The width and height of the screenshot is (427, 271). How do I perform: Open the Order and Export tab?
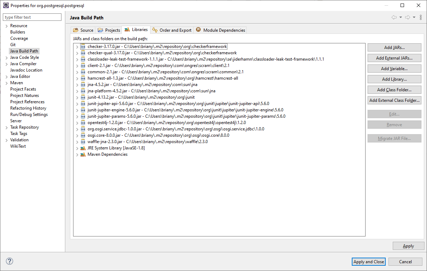pyautogui.click(x=172, y=30)
